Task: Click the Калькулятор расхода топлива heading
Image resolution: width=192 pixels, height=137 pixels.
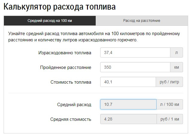Action: click(x=60, y=7)
